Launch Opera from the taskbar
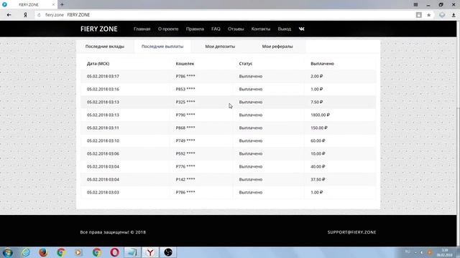Viewport: 460px width, 258px height. (x=115, y=252)
